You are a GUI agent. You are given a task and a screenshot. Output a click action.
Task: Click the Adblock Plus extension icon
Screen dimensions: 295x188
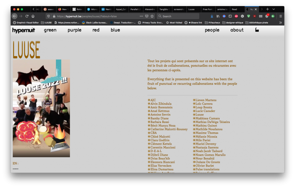pyautogui.click(x=236, y=16)
